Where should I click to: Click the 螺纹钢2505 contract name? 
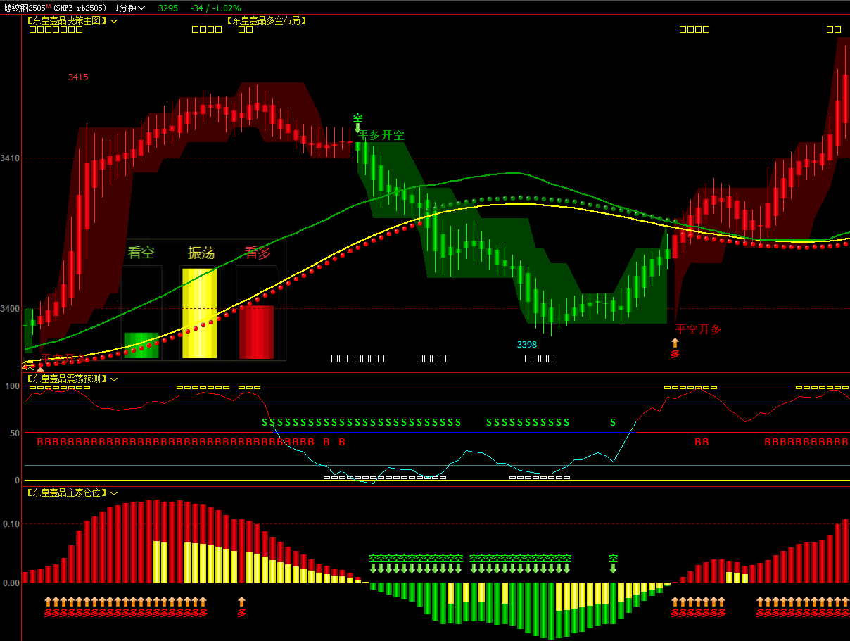pos(25,8)
